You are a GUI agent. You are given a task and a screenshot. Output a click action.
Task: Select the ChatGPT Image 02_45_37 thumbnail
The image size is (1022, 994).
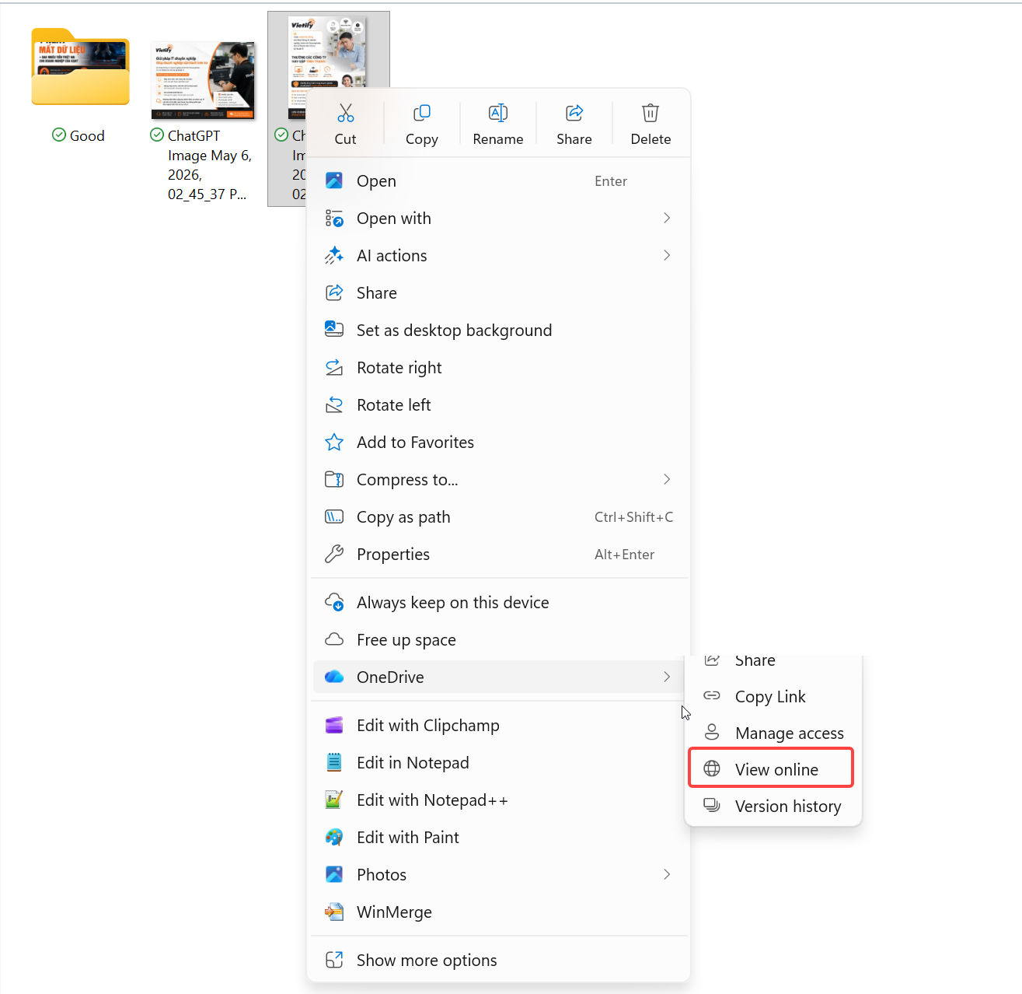(x=203, y=80)
